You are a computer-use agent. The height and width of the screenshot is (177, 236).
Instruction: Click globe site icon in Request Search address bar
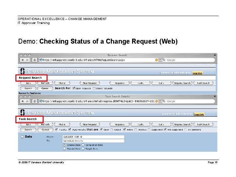[41, 60]
